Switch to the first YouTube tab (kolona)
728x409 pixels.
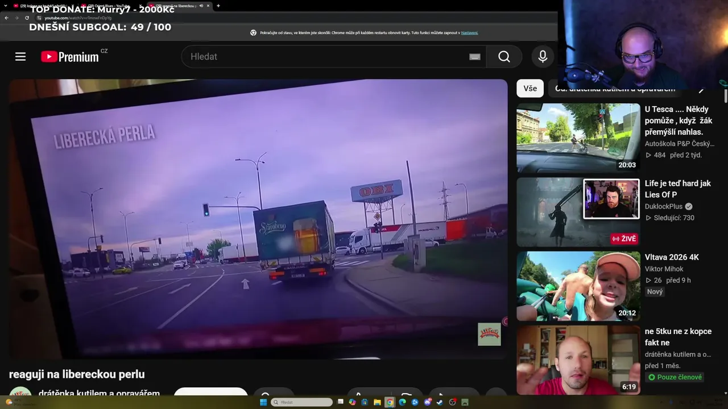coord(43,6)
